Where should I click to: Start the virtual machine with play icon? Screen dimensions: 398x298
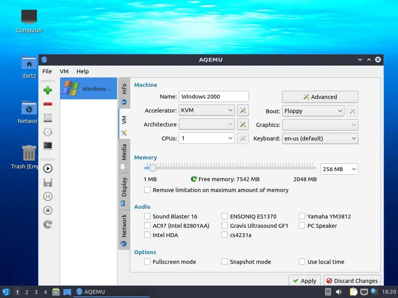click(48, 168)
